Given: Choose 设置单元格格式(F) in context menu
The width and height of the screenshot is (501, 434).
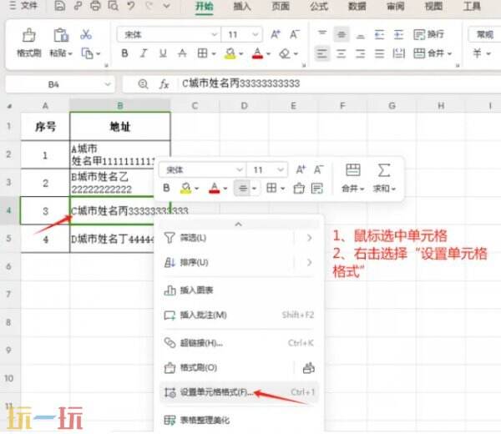Looking at the screenshot, I should point(238,392).
